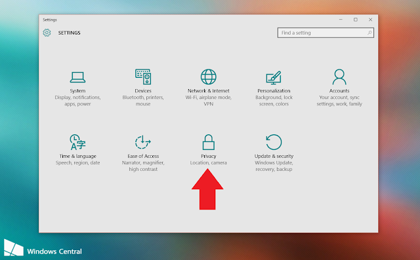
Task: Open the Personalization paintbrush icon
Action: pos(274,77)
